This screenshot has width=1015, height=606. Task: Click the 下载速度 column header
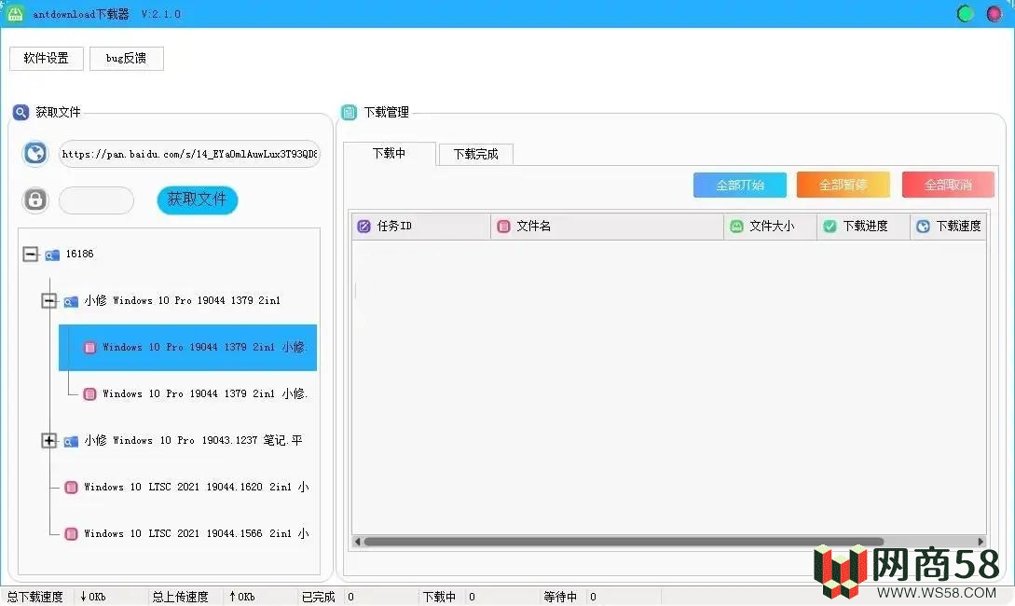click(948, 226)
